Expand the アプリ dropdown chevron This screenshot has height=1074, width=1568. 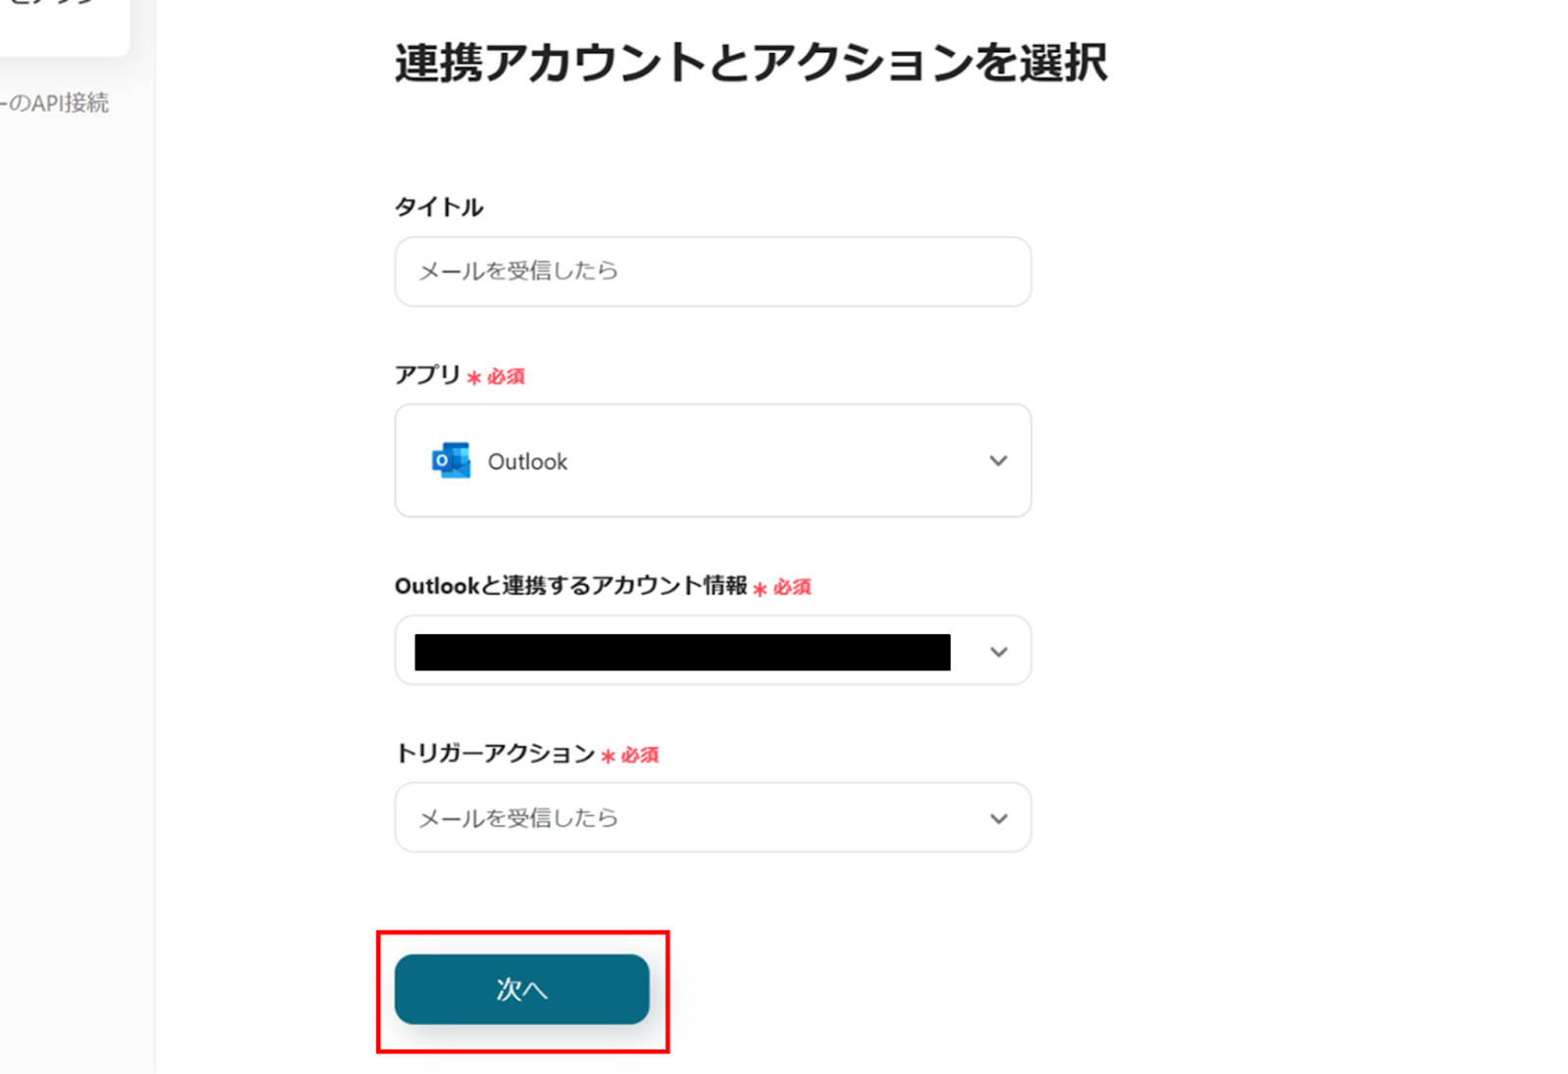(x=998, y=461)
